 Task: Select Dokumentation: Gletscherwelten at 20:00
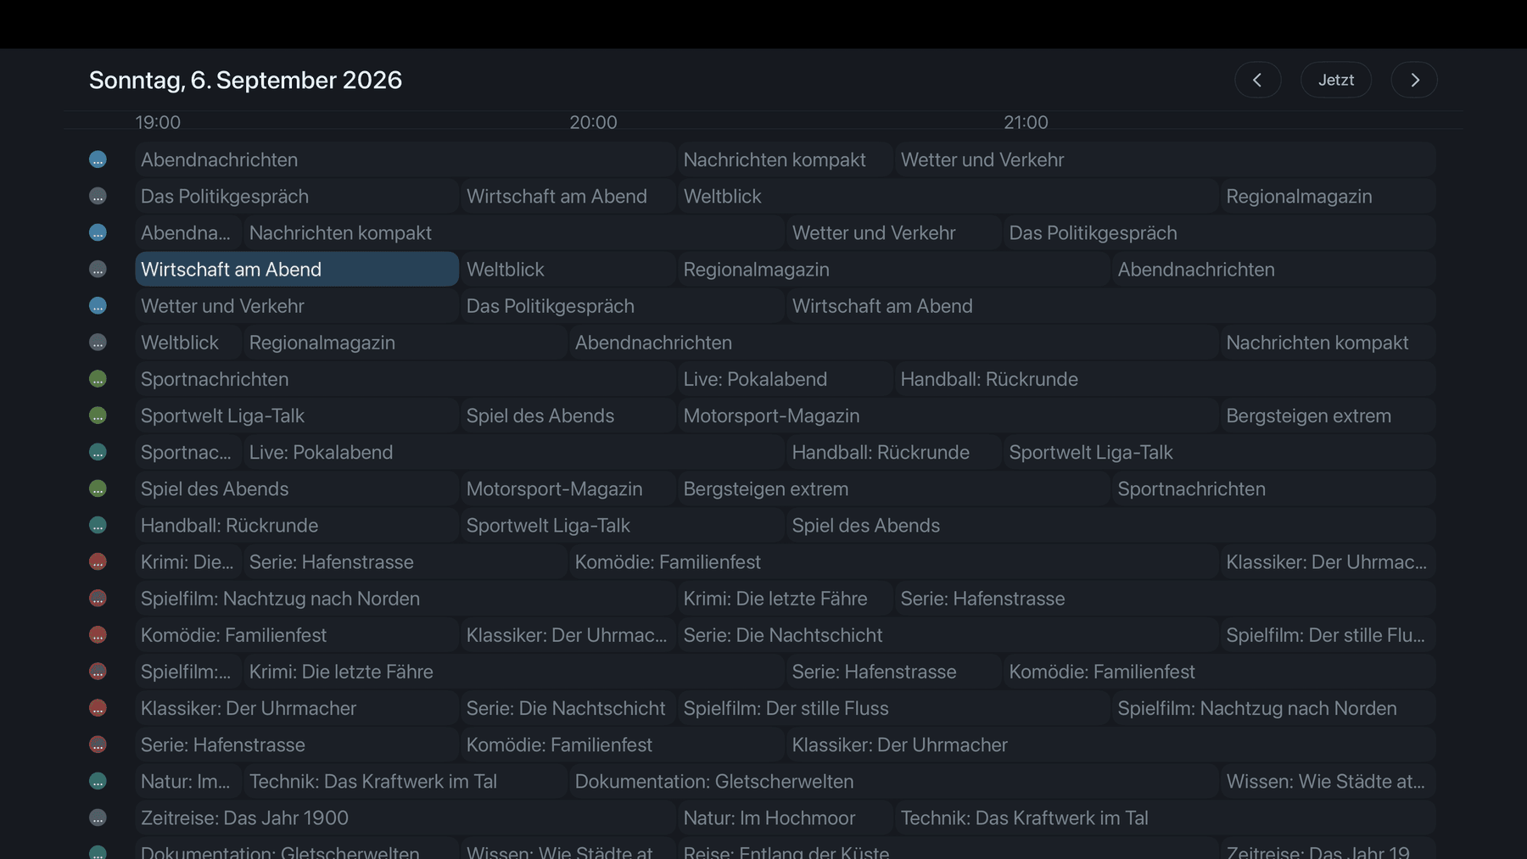(893, 781)
